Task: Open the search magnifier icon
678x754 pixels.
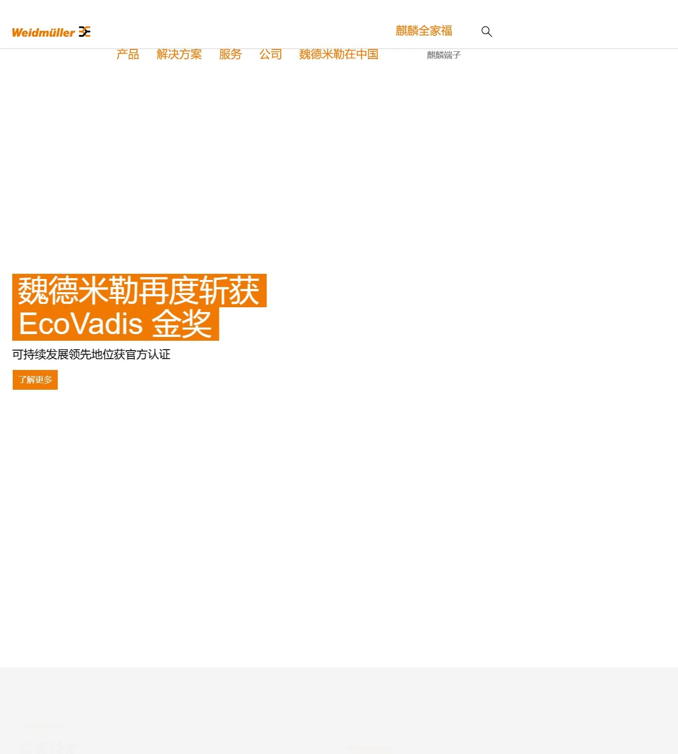Action: click(x=487, y=32)
